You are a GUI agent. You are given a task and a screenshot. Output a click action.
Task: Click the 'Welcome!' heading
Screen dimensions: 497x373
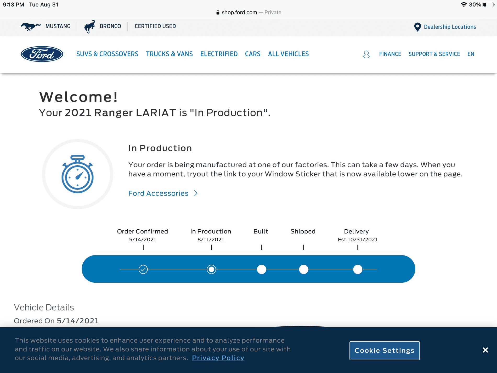(x=78, y=97)
